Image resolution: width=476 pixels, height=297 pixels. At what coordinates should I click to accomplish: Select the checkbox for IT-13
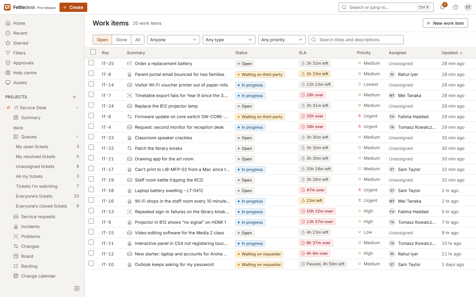[91, 211]
